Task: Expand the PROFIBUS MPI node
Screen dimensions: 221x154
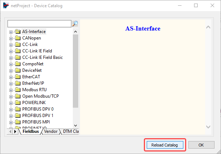Action: pos(11,122)
